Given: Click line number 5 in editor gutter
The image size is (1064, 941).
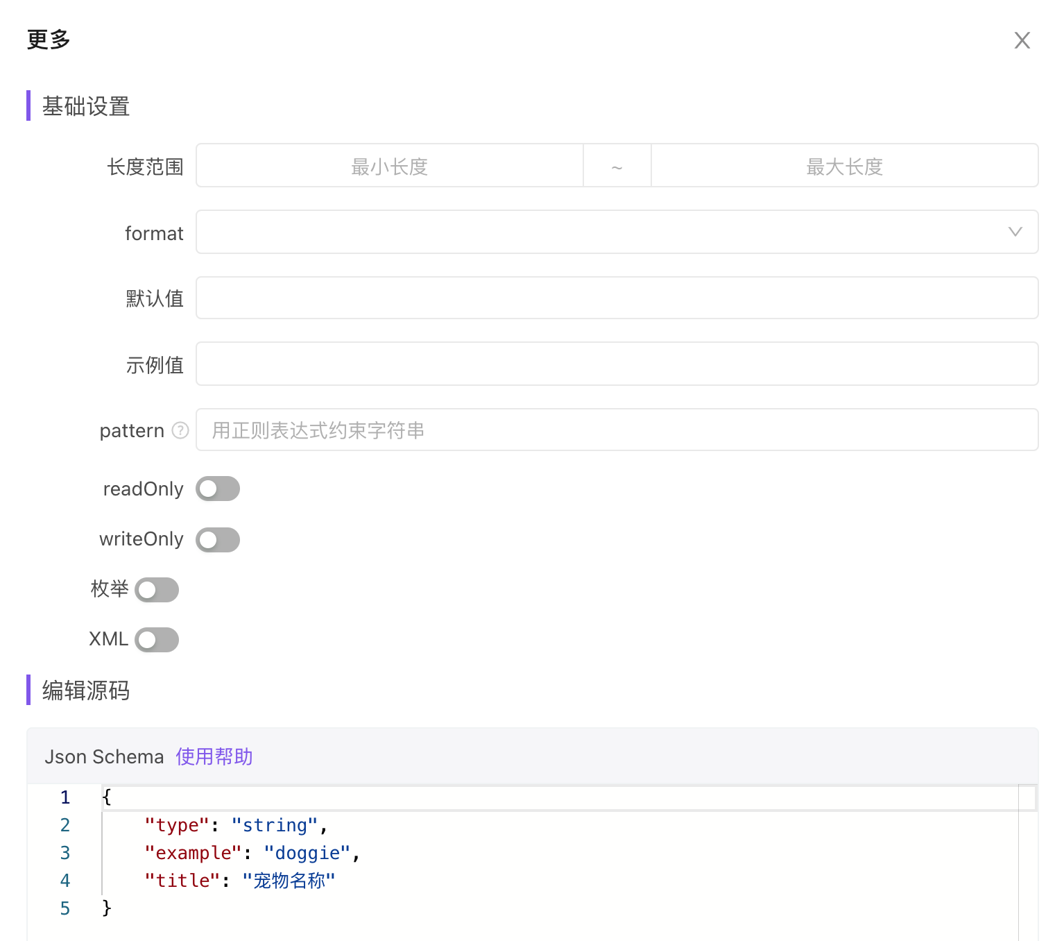Looking at the screenshot, I should [65, 908].
